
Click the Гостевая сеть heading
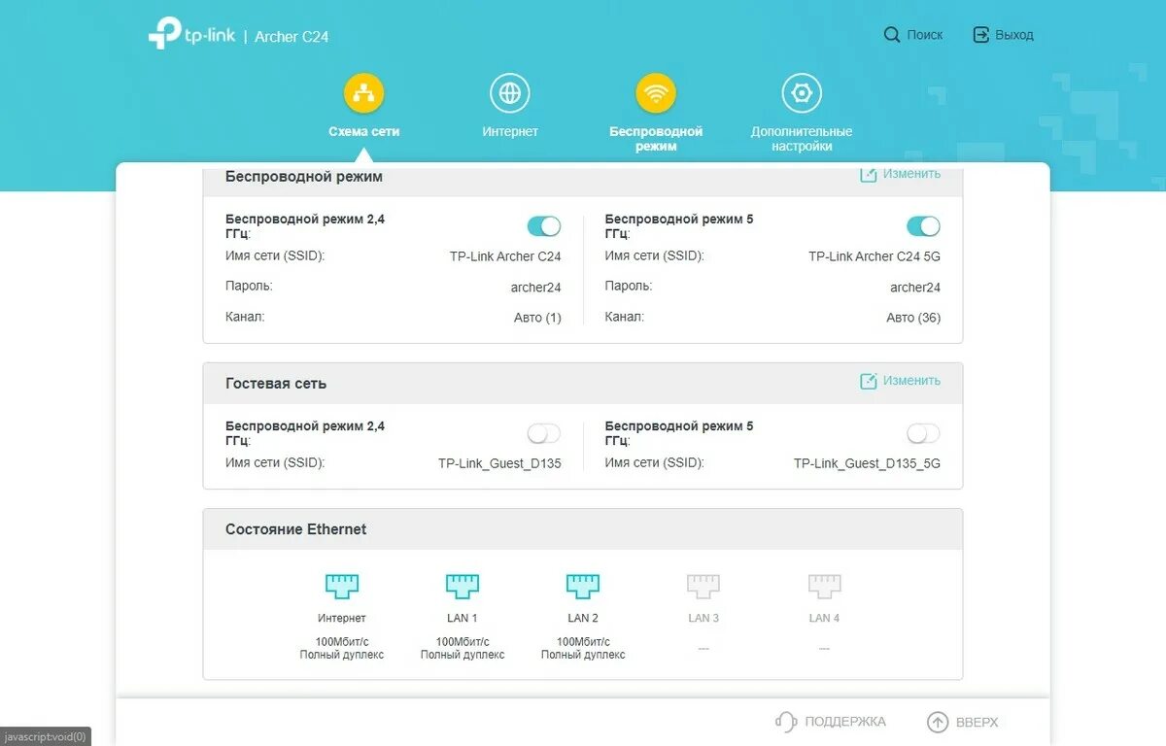276,384
